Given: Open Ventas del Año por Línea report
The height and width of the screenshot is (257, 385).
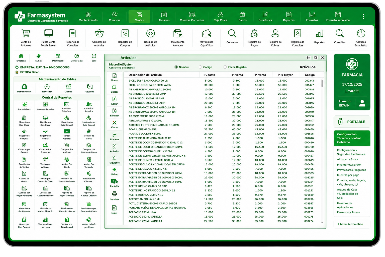Looking at the screenshot, I should [x=89, y=223].
